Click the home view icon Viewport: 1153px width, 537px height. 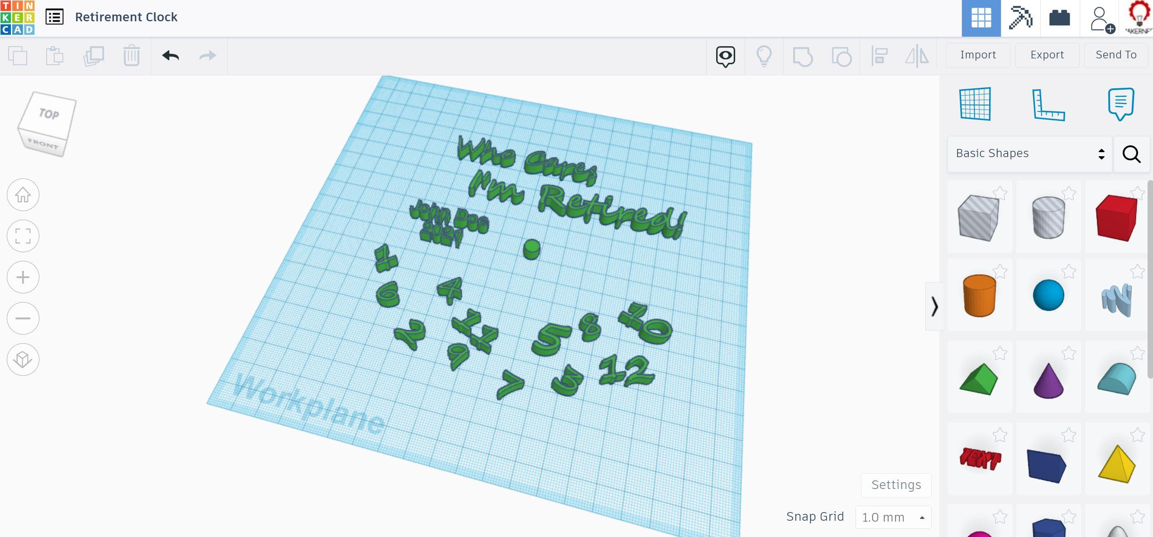(23, 195)
